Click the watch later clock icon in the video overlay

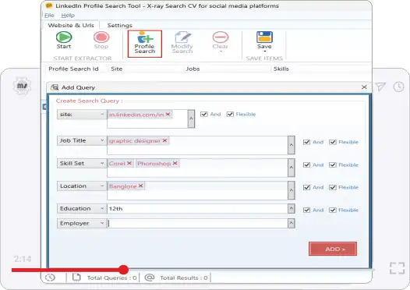tap(398, 87)
